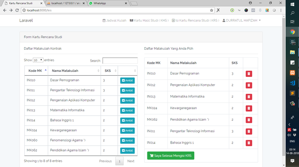Submit with Saya Selesai Mengisi KRS

pyautogui.click(x=171, y=156)
